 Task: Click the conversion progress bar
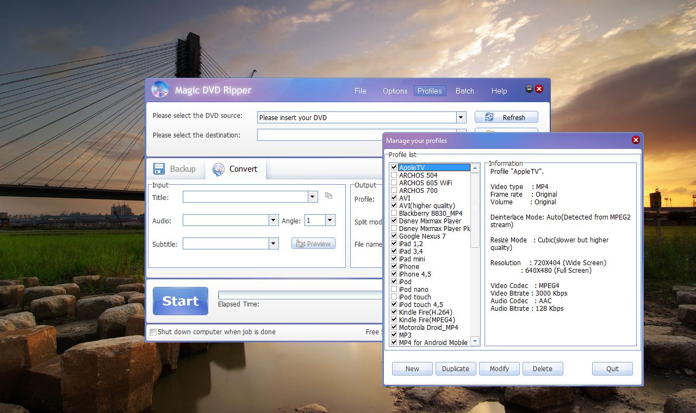pos(300,295)
